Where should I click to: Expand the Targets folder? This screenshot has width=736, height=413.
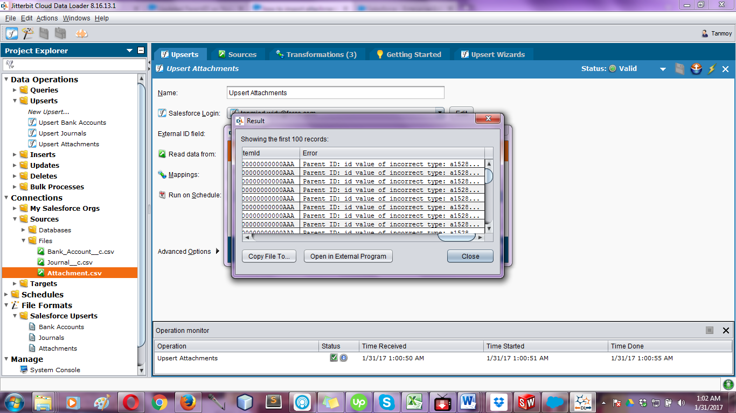tap(15, 283)
